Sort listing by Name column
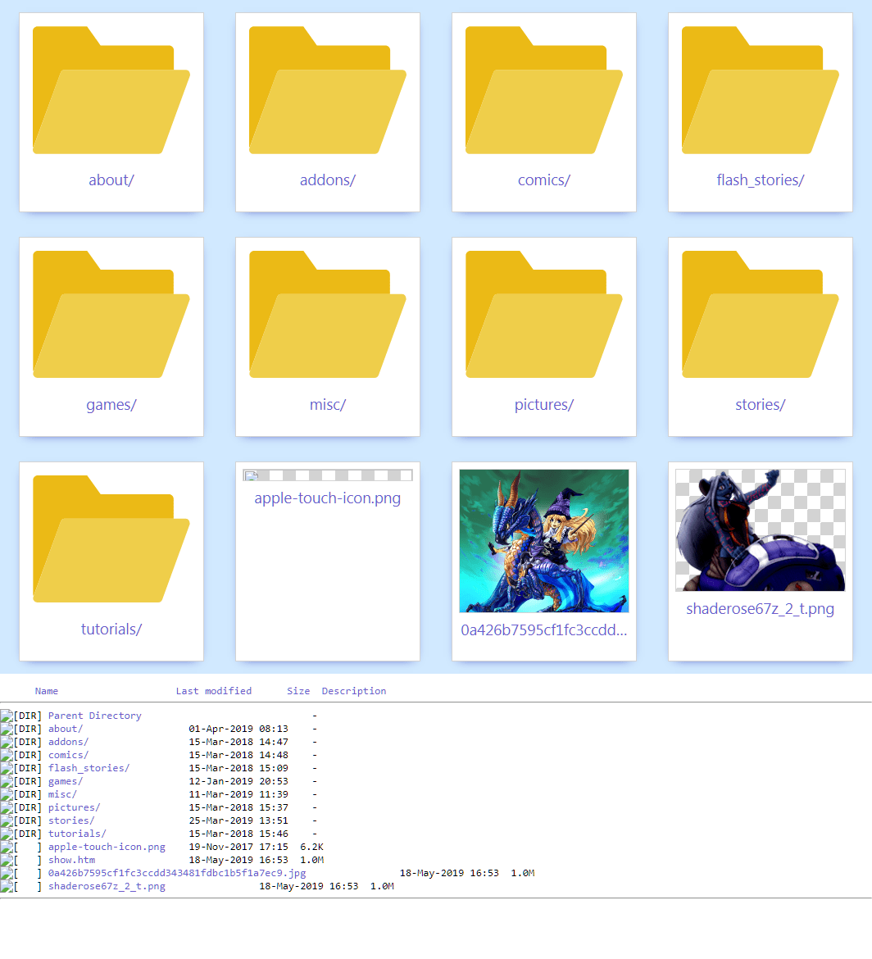 pos(47,691)
